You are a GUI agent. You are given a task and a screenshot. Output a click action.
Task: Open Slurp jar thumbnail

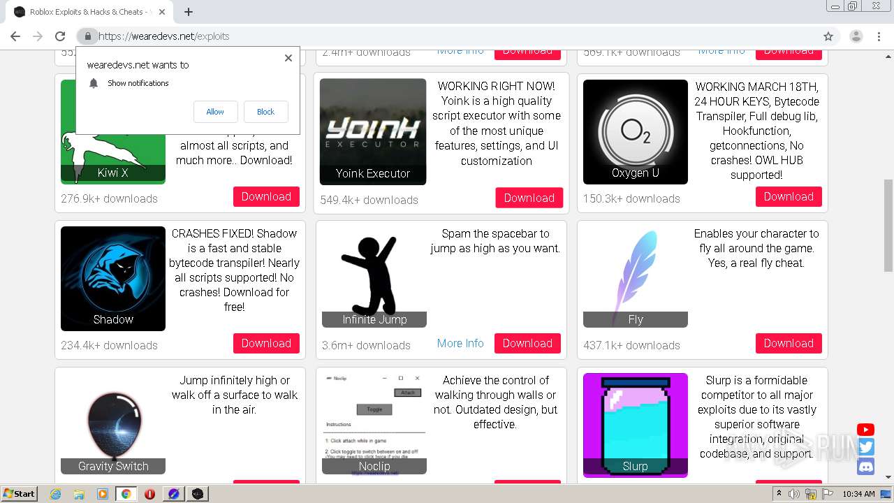coord(636,425)
